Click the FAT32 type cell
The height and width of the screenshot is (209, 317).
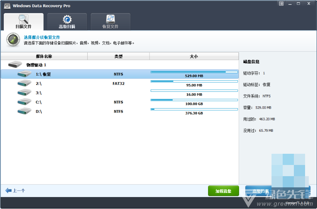pos(119,83)
